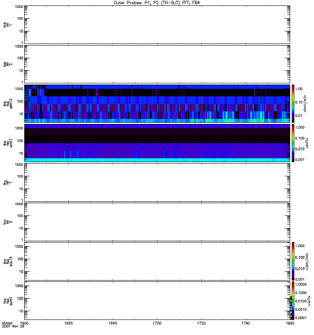Click the thb fbk edc12 spectrogram panel

(x=157, y=103)
